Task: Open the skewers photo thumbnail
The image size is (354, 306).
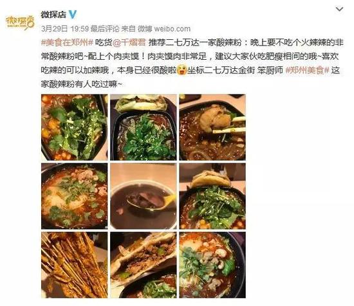Action: click(x=75, y=265)
